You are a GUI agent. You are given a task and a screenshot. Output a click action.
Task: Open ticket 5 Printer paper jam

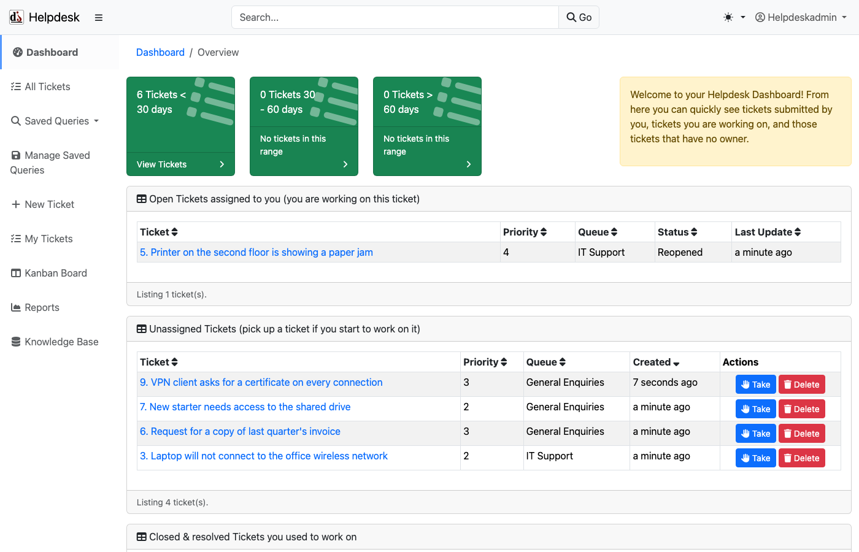256,252
